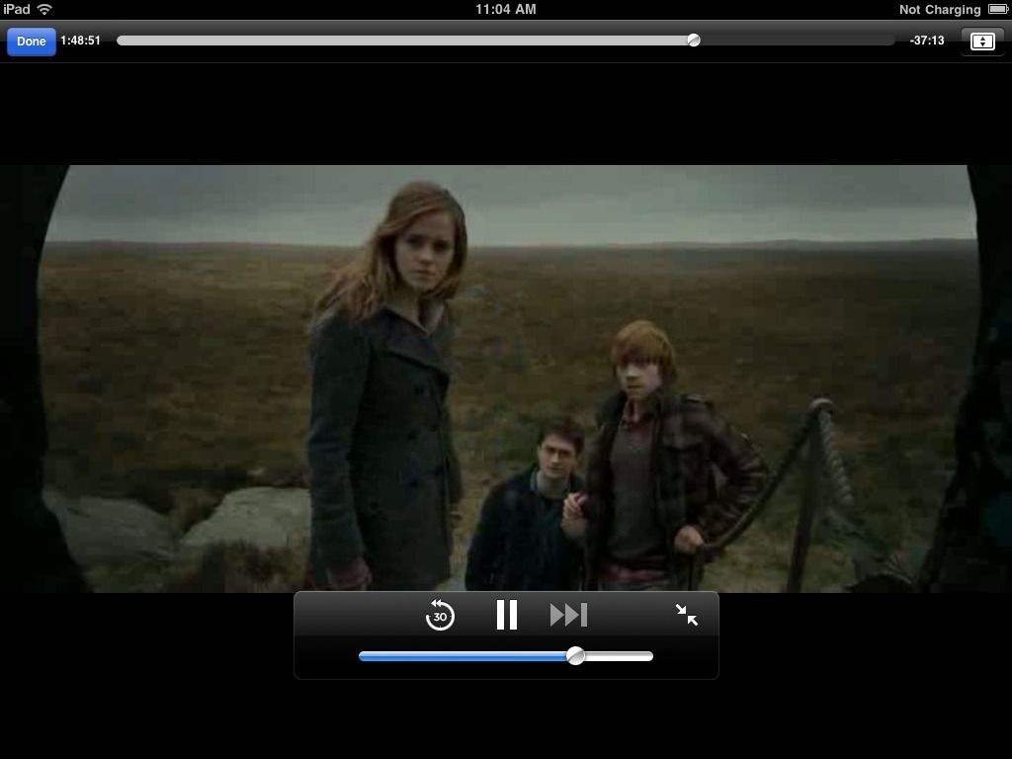Tap the Wi-Fi status icon
The width and height of the screenshot is (1012, 759).
(x=44, y=9)
